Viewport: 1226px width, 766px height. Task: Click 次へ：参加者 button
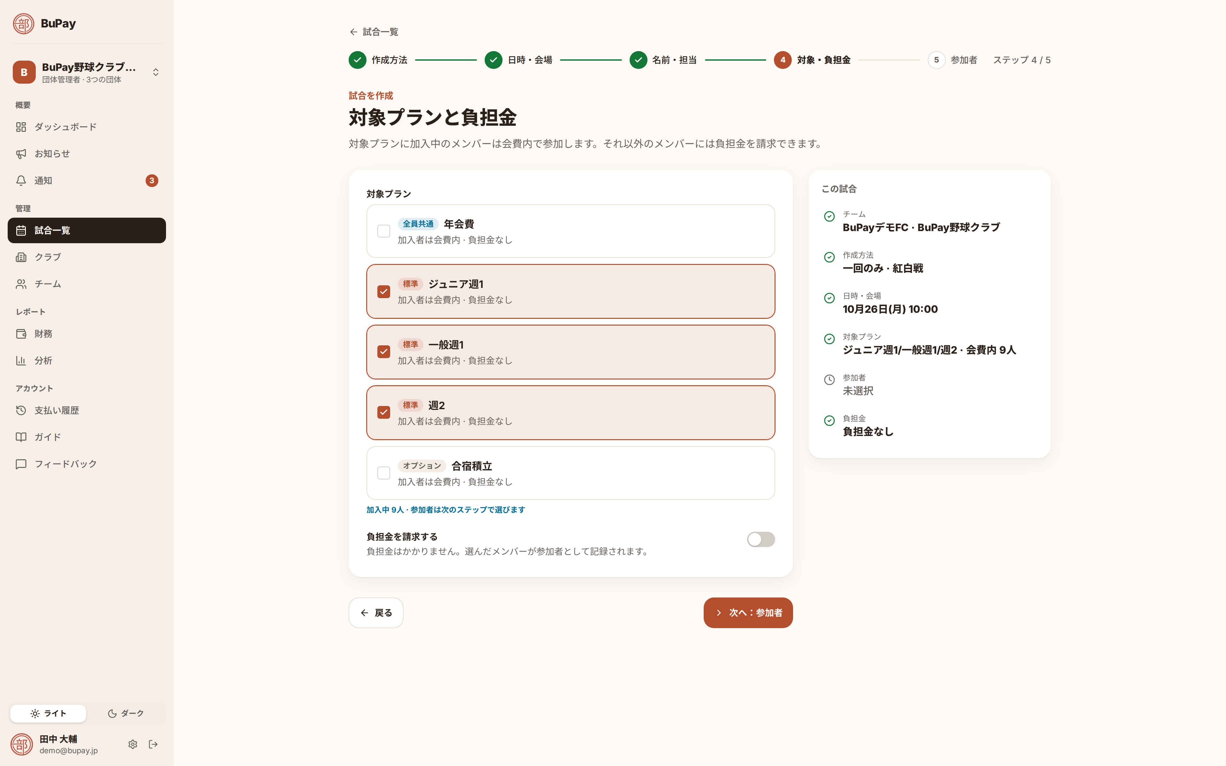[748, 612]
